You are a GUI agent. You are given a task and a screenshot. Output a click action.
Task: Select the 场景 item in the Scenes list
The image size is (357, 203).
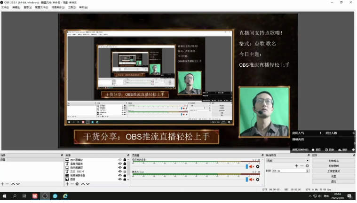[x=32, y=160]
